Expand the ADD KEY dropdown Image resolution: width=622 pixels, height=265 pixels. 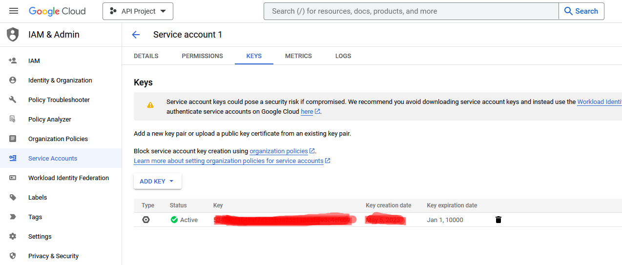coord(157,181)
